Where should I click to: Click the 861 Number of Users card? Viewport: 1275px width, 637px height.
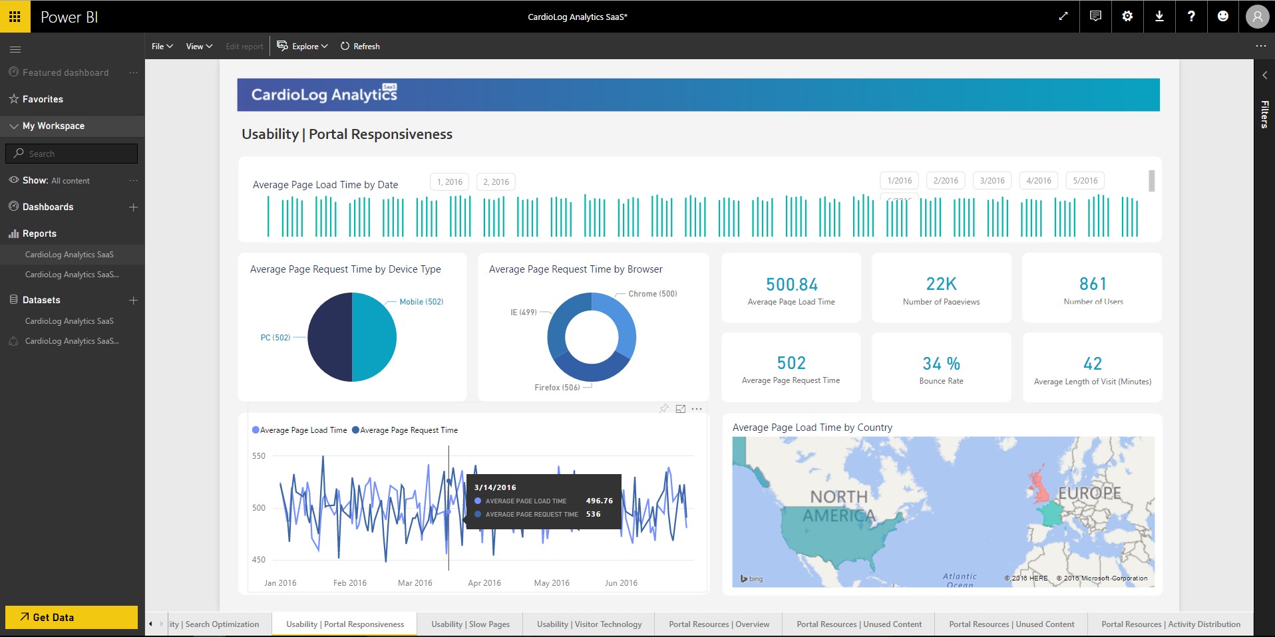click(x=1093, y=288)
